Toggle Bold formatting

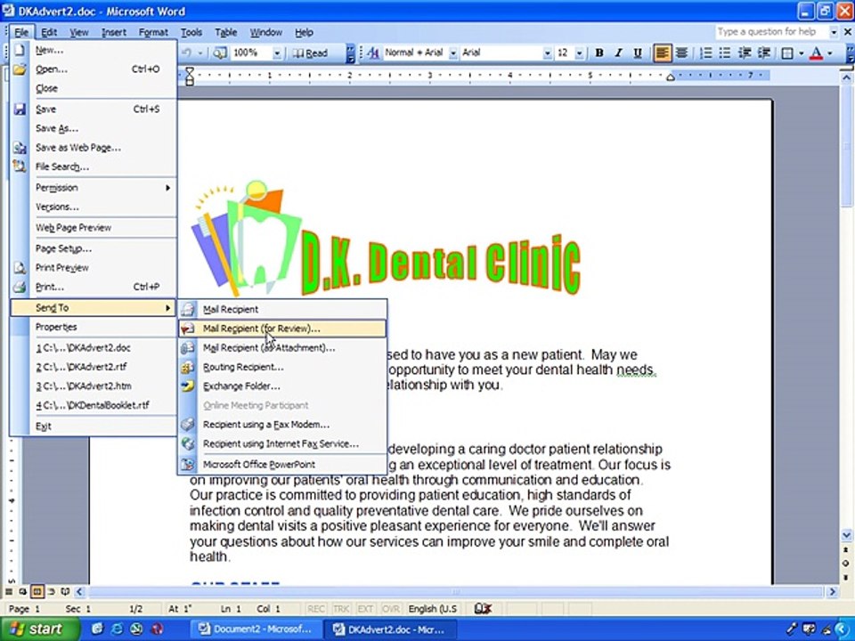click(x=599, y=53)
